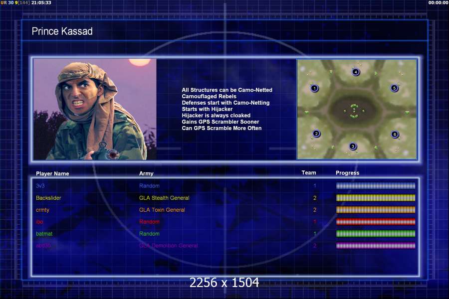Screen dimensions: 449x299
Task: Click team number 1 for batmat
Action: [x=315, y=234]
